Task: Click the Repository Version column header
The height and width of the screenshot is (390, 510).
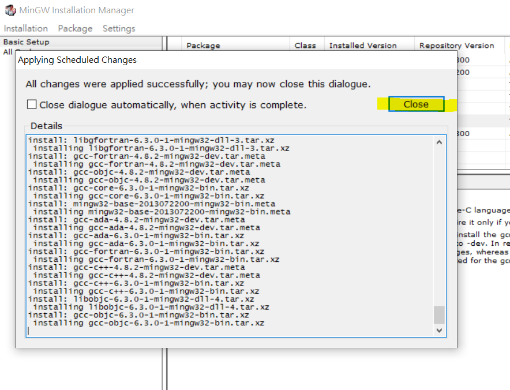Action: click(457, 45)
